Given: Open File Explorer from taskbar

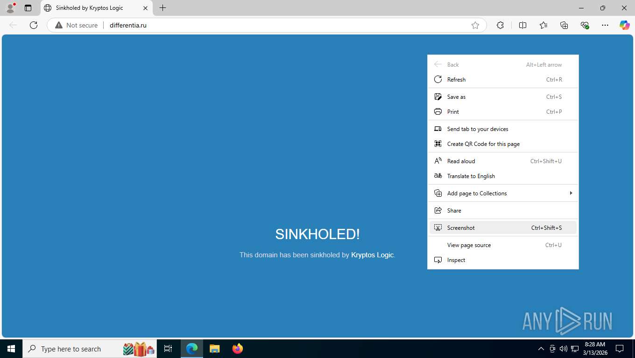Looking at the screenshot, I should (x=214, y=349).
